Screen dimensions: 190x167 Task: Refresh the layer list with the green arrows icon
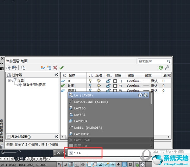161,67
